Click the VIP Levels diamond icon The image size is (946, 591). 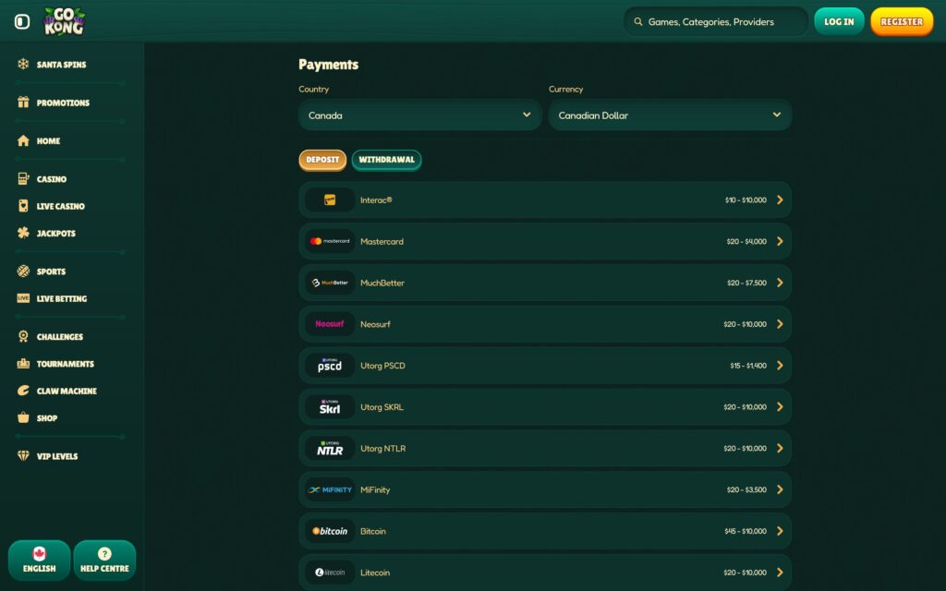pos(22,455)
